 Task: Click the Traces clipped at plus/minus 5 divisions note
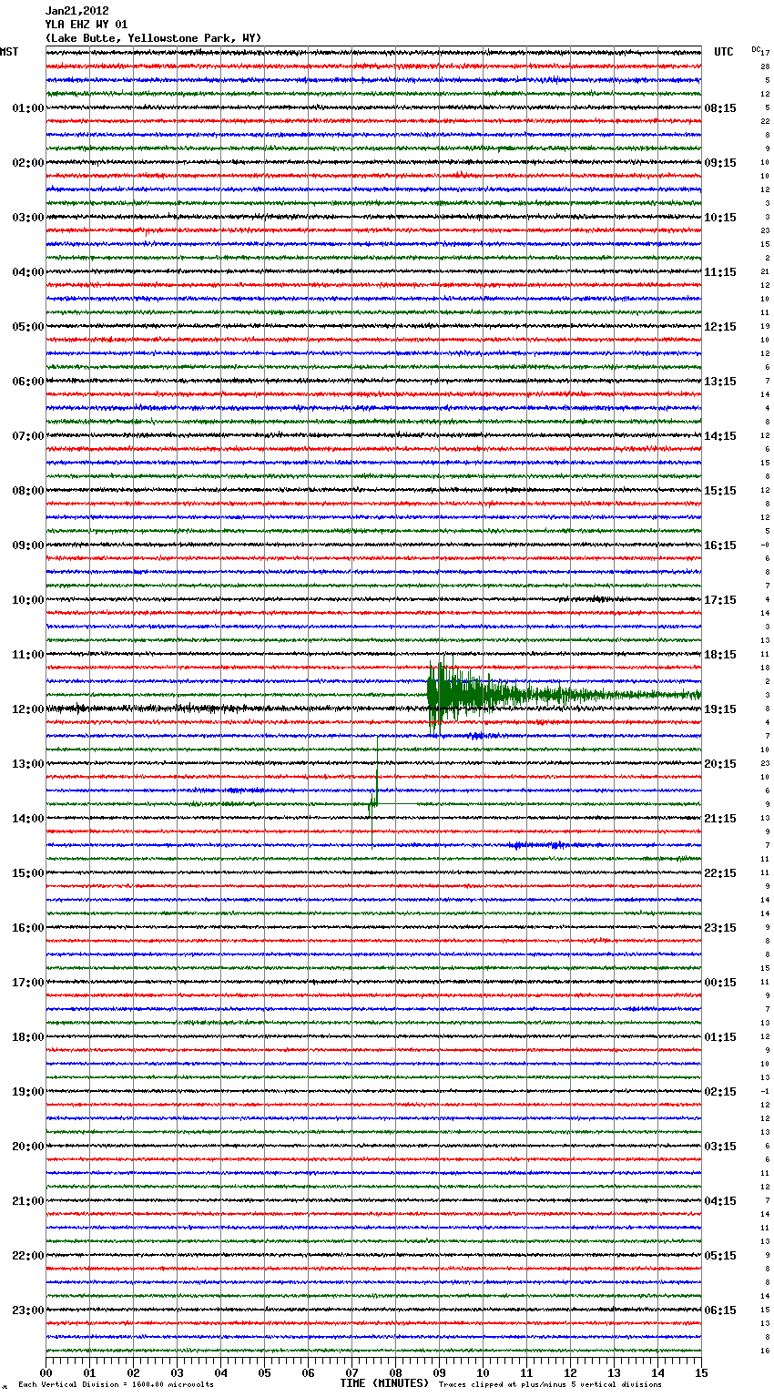tap(550, 1385)
